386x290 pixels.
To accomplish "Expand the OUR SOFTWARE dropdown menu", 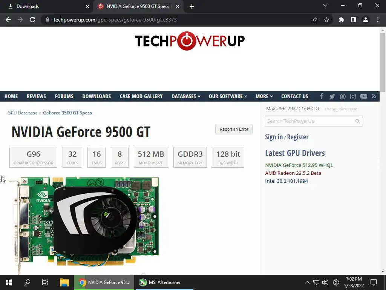I will pyautogui.click(x=228, y=96).
